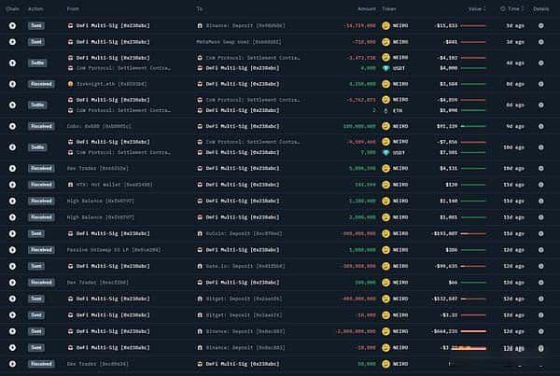Click the Amount column header
The image size is (560, 376).
click(366, 8)
